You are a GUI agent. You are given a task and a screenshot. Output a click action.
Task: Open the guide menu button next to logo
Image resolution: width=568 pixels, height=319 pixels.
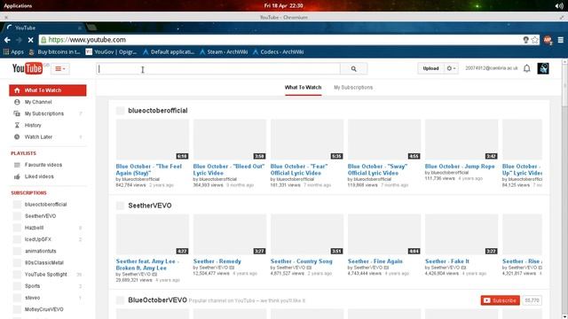60,69
